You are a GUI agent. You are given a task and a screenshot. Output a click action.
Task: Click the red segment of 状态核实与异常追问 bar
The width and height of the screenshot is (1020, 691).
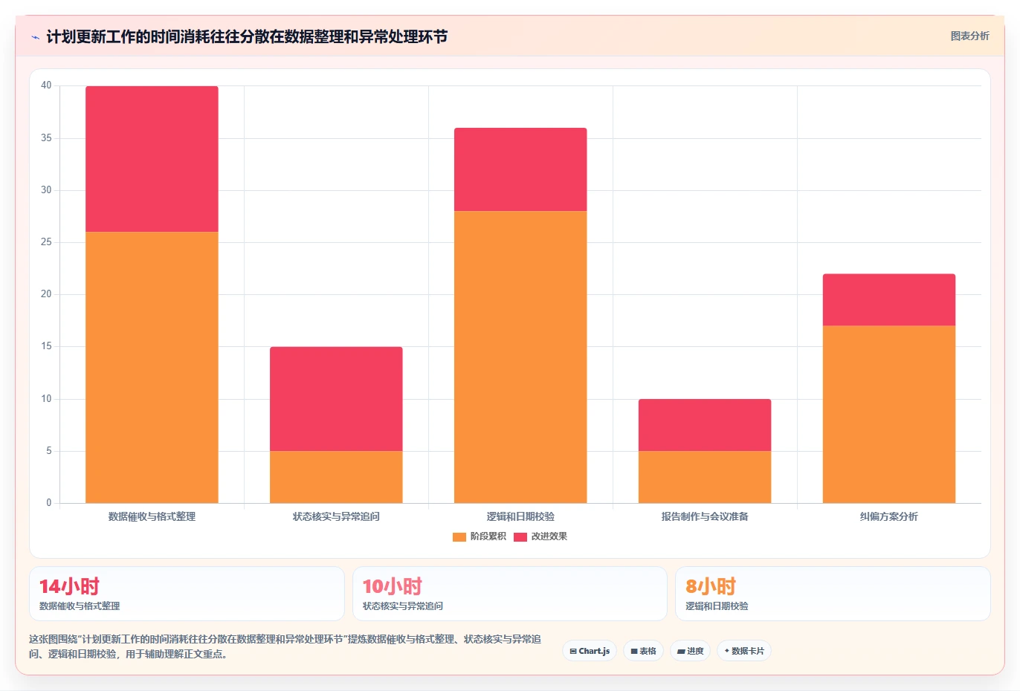pos(336,399)
